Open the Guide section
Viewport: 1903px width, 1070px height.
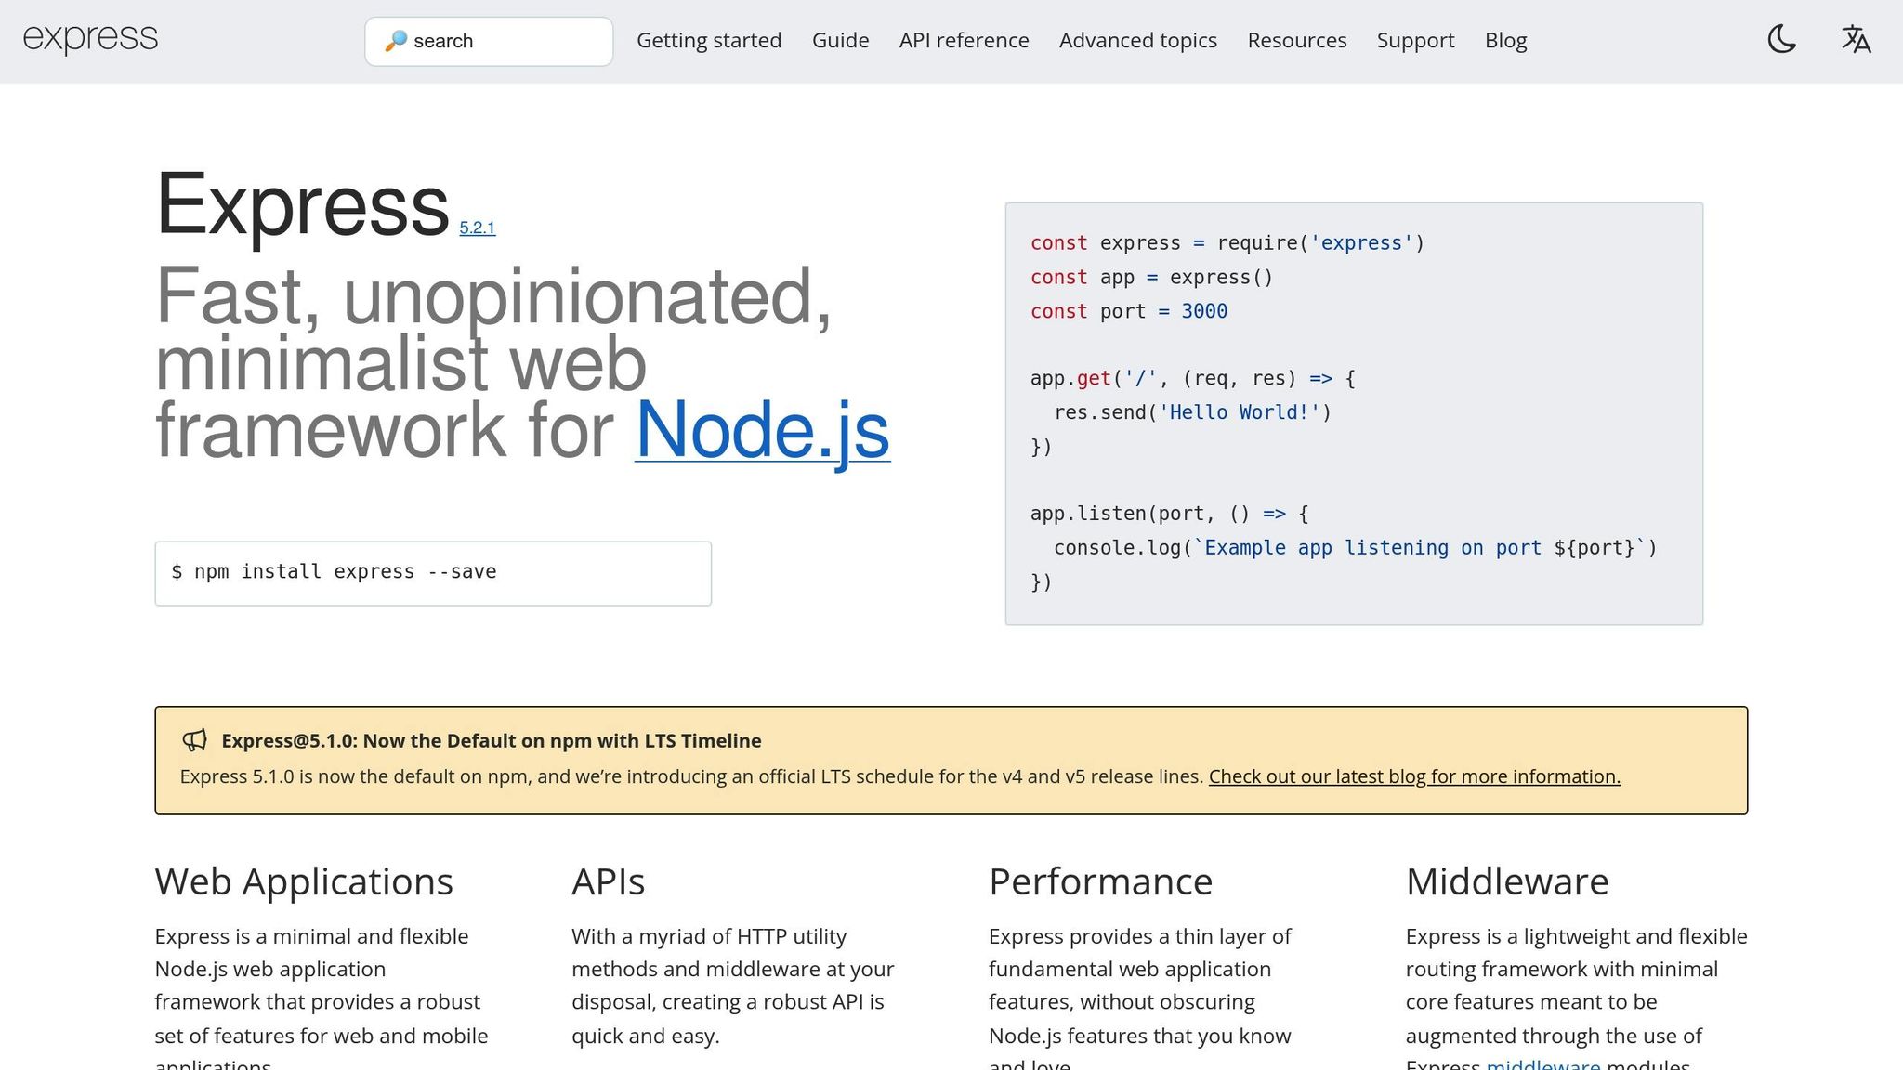pyautogui.click(x=840, y=40)
